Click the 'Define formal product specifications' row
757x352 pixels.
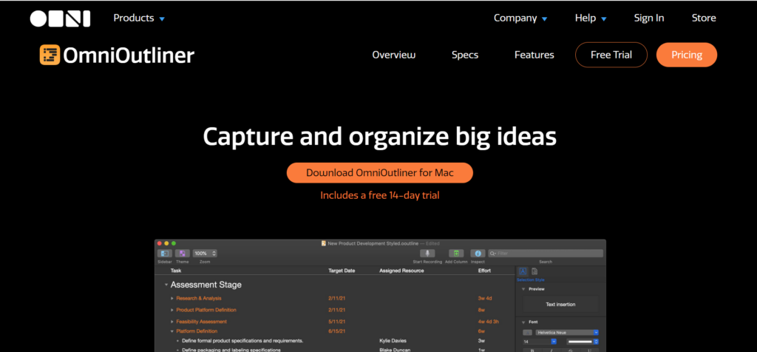point(242,341)
